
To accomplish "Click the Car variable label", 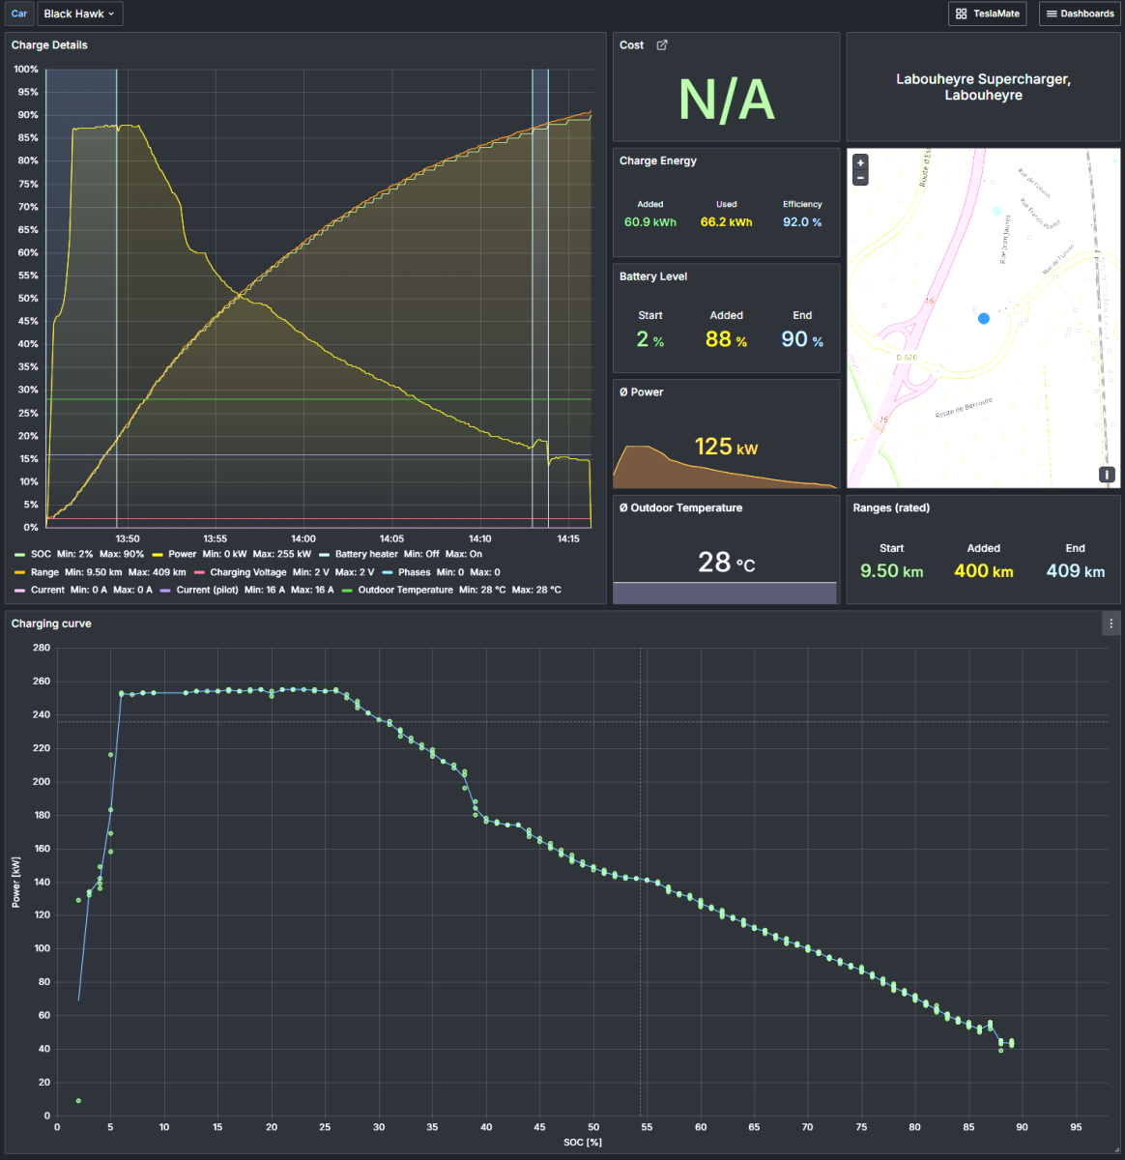I will coord(19,14).
